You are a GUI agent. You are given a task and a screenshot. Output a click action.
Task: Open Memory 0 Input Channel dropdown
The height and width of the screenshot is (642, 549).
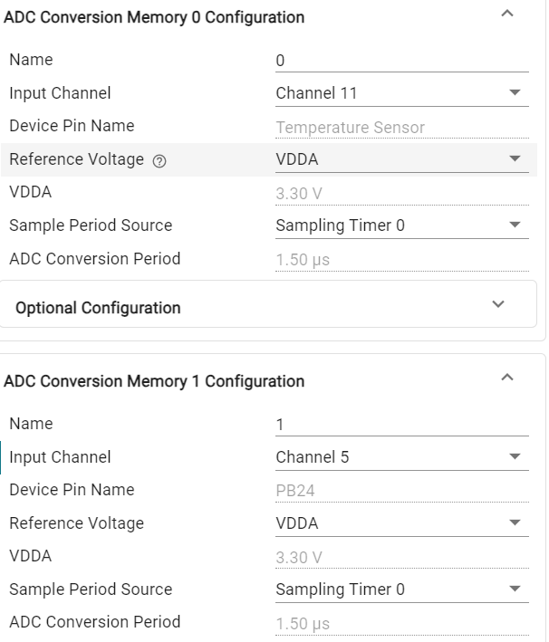pos(400,92)
